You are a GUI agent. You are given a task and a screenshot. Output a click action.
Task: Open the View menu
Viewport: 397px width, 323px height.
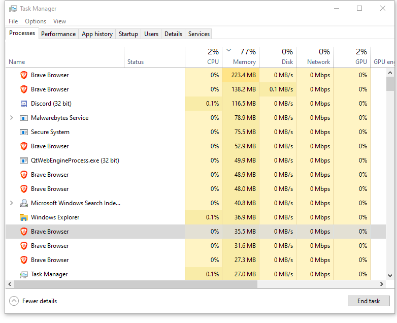[59, 21]
